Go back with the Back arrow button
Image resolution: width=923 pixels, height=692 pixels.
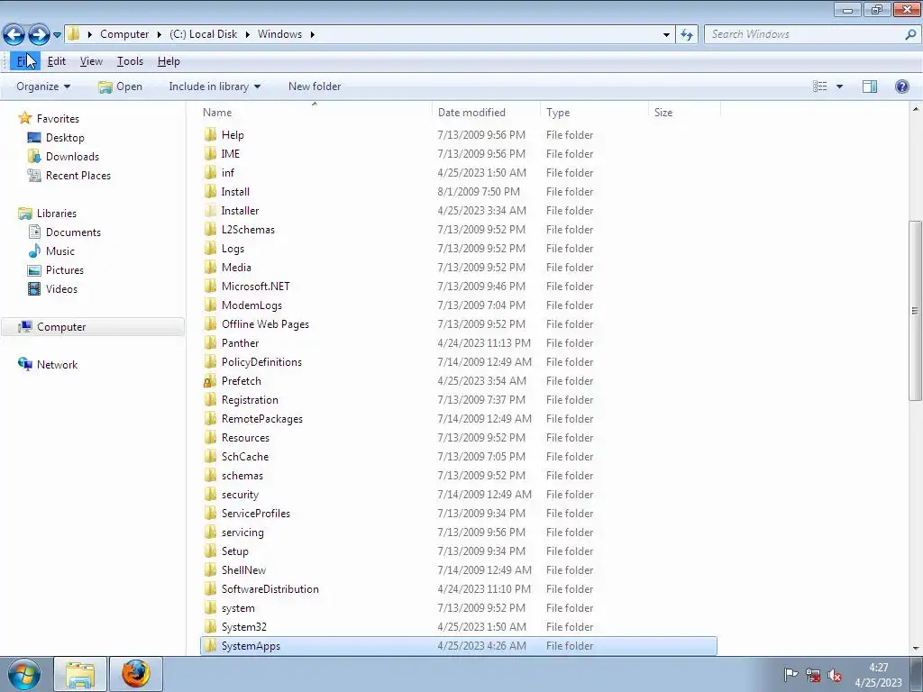pyautogui.click(x=14, y=34)
